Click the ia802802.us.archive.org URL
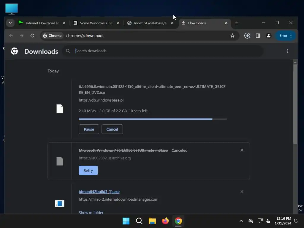This screenshot has width=304, height=228. [x=105, y=158]
